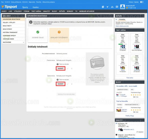
Task: Click the Tipsport V-shaped header icon
Action: point(108,7)
